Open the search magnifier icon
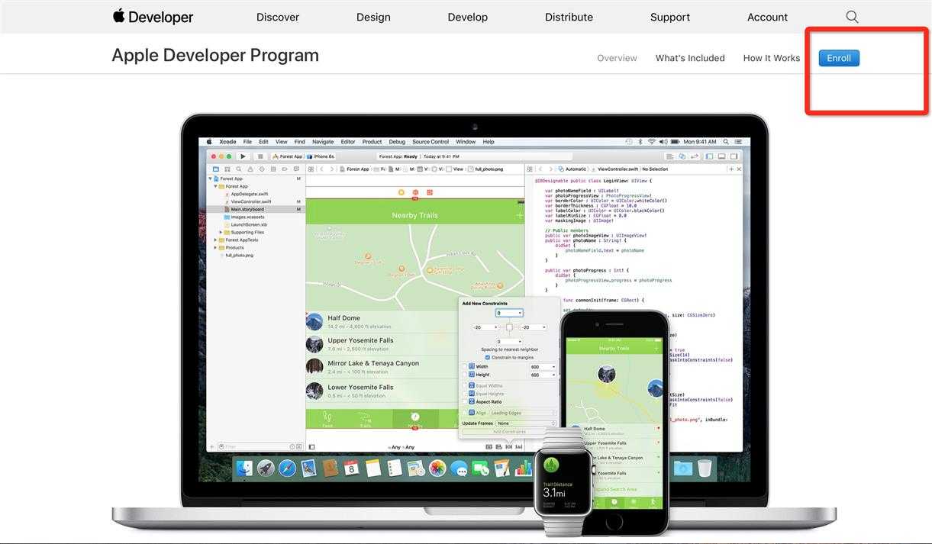Screen dimensions: 932x544 (852, 17)
